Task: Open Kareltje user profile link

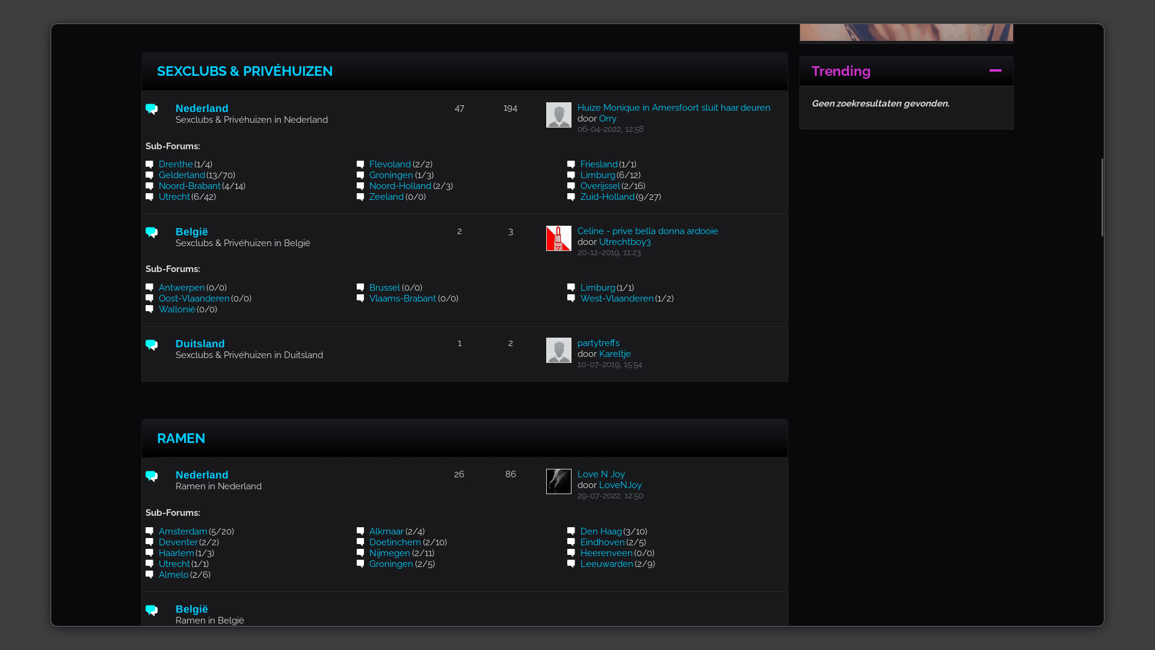Action: coord(614,354)
